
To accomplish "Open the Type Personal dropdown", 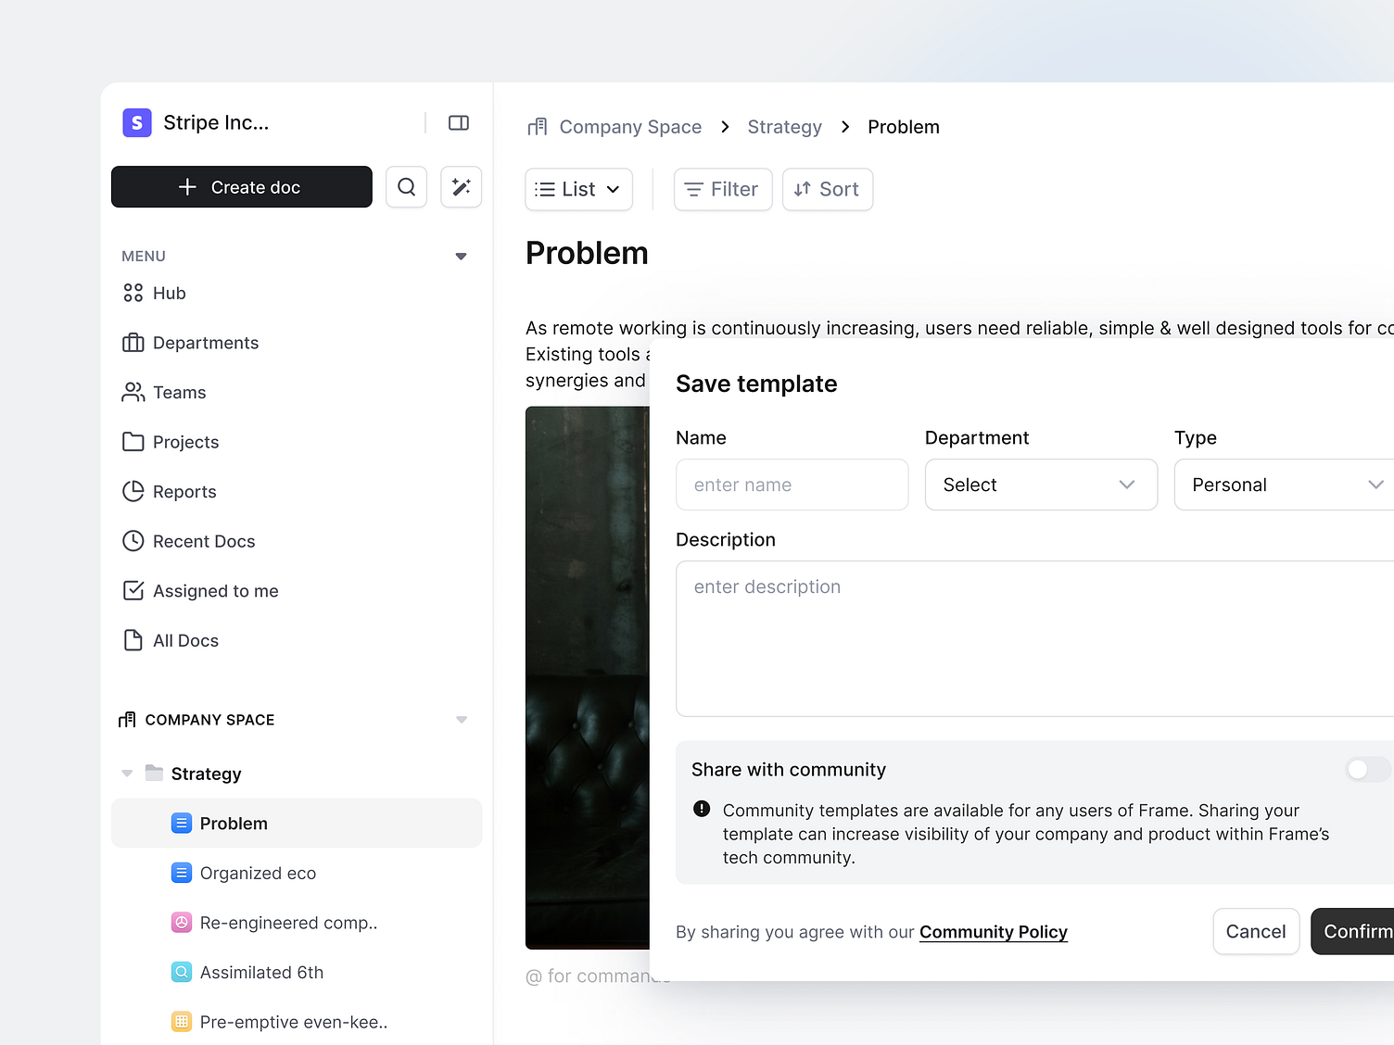I will click(1286, 485).
